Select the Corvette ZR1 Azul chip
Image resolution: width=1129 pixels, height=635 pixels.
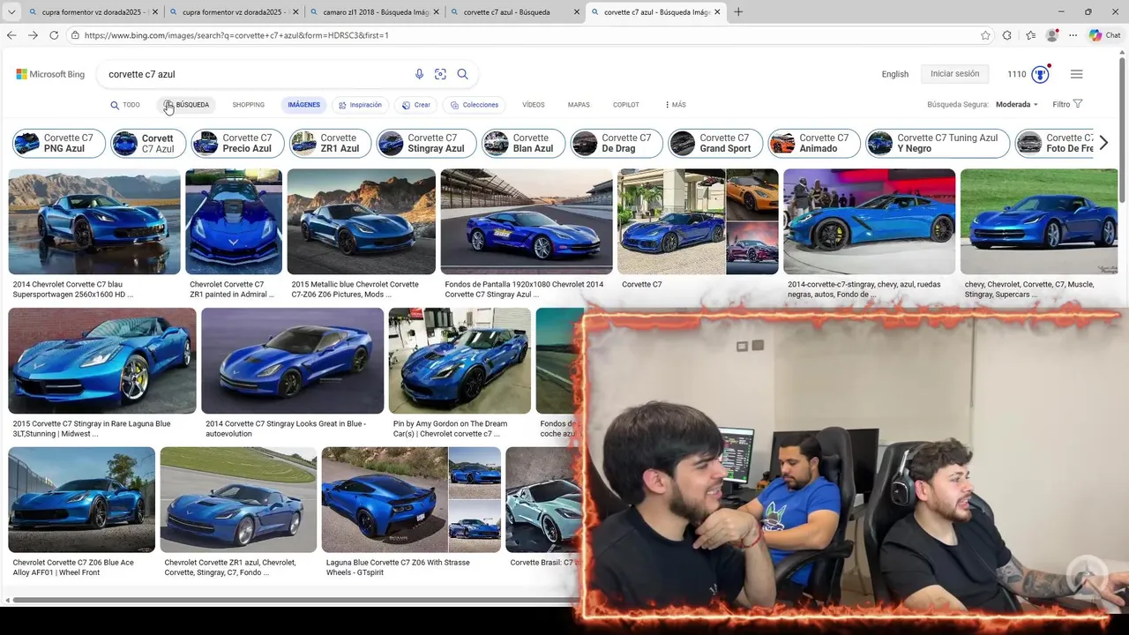point(329,143)
